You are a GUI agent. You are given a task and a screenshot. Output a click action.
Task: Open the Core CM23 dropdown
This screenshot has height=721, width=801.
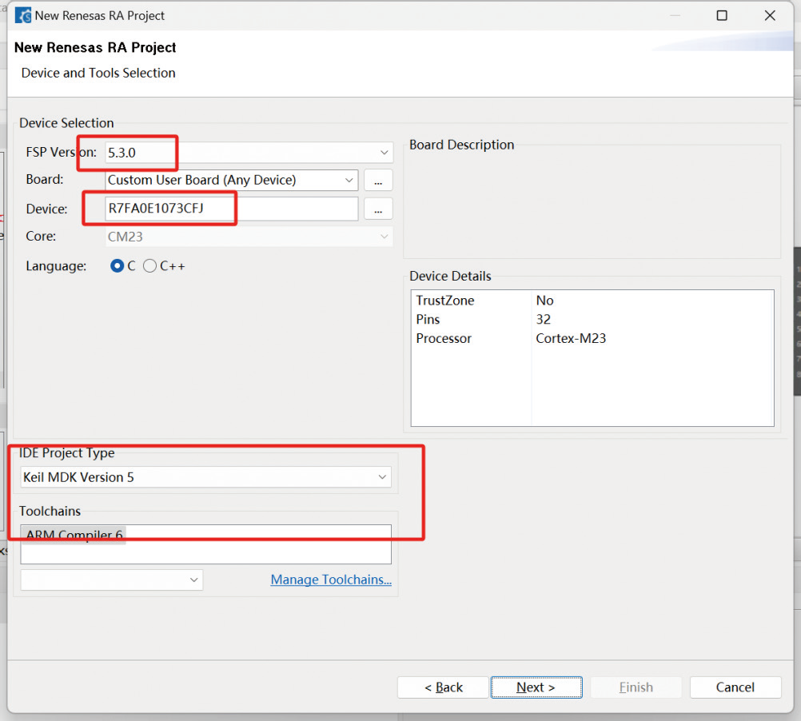[249, 237]
